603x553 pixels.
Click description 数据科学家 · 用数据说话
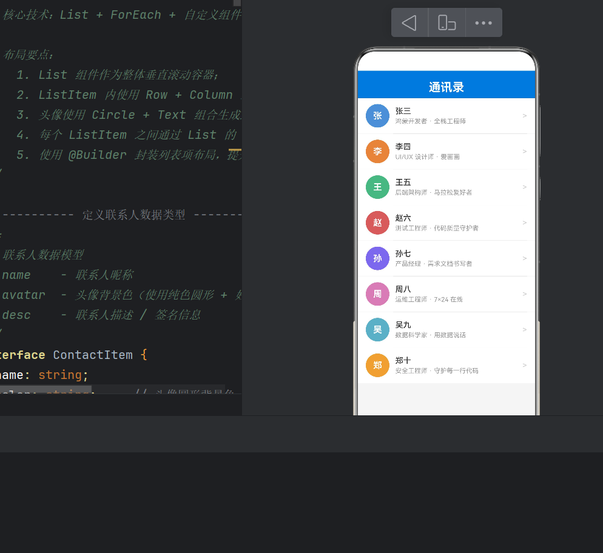pos(430,335)
